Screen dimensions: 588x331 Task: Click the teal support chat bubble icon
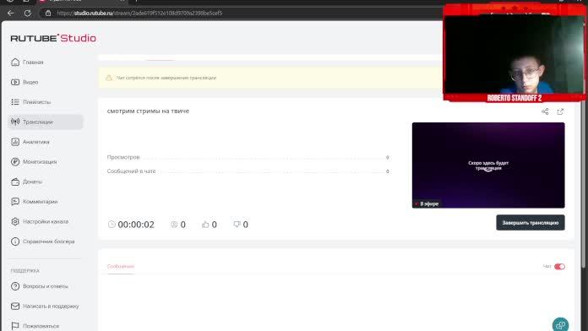(560, 324)
